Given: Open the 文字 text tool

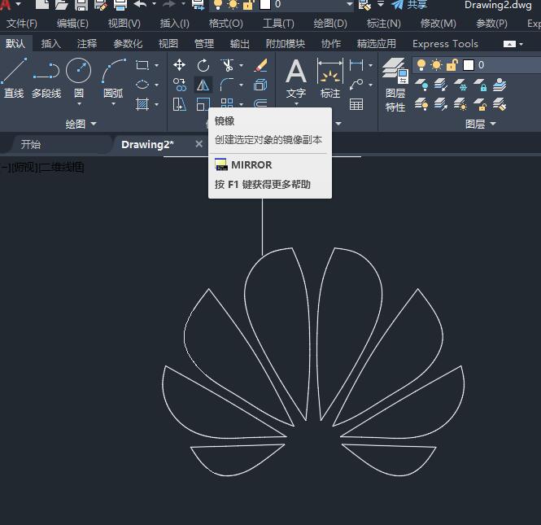Looking at the screenshot, I should coord(296,80).
